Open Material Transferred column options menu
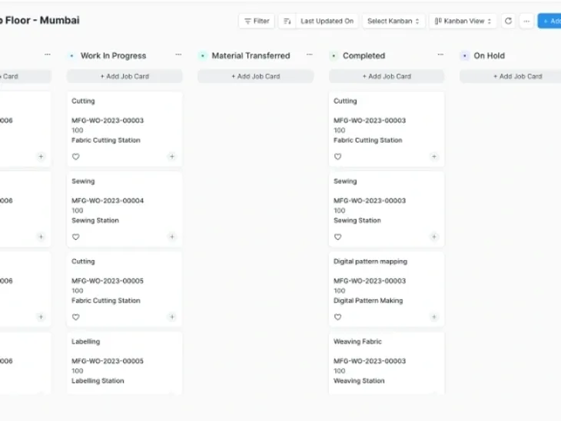561x421 pixels. [x=310, y=54]
